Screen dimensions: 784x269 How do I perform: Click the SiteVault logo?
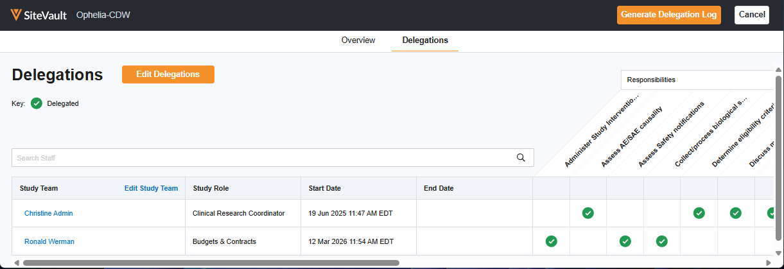click(39, 15)
